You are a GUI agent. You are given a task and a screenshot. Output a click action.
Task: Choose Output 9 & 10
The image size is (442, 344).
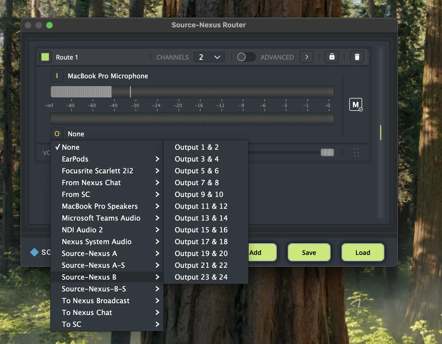point(206,194)
